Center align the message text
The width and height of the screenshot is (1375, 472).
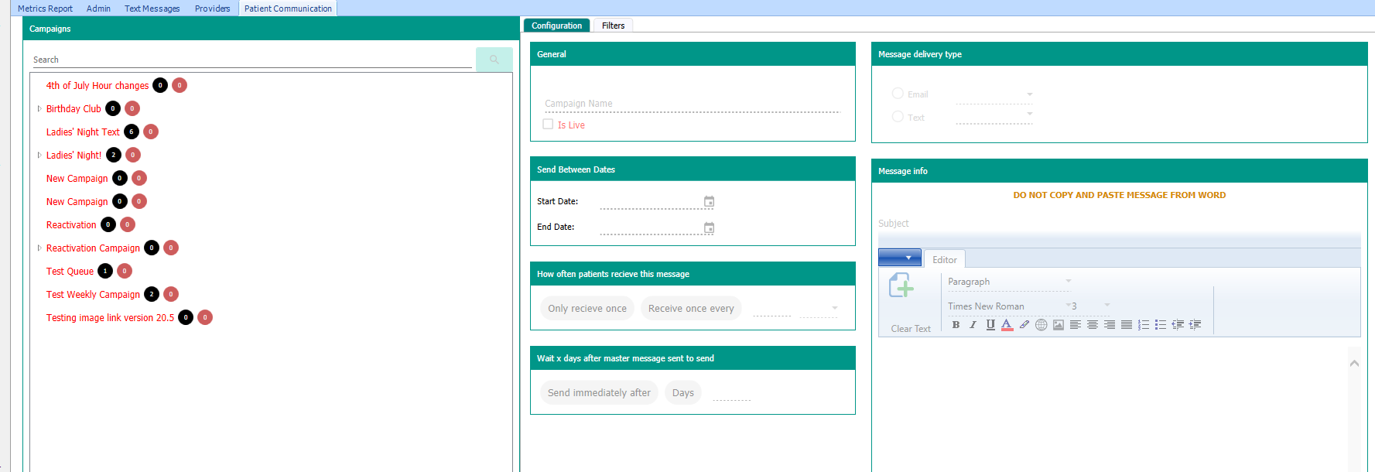click(1093, 325)
